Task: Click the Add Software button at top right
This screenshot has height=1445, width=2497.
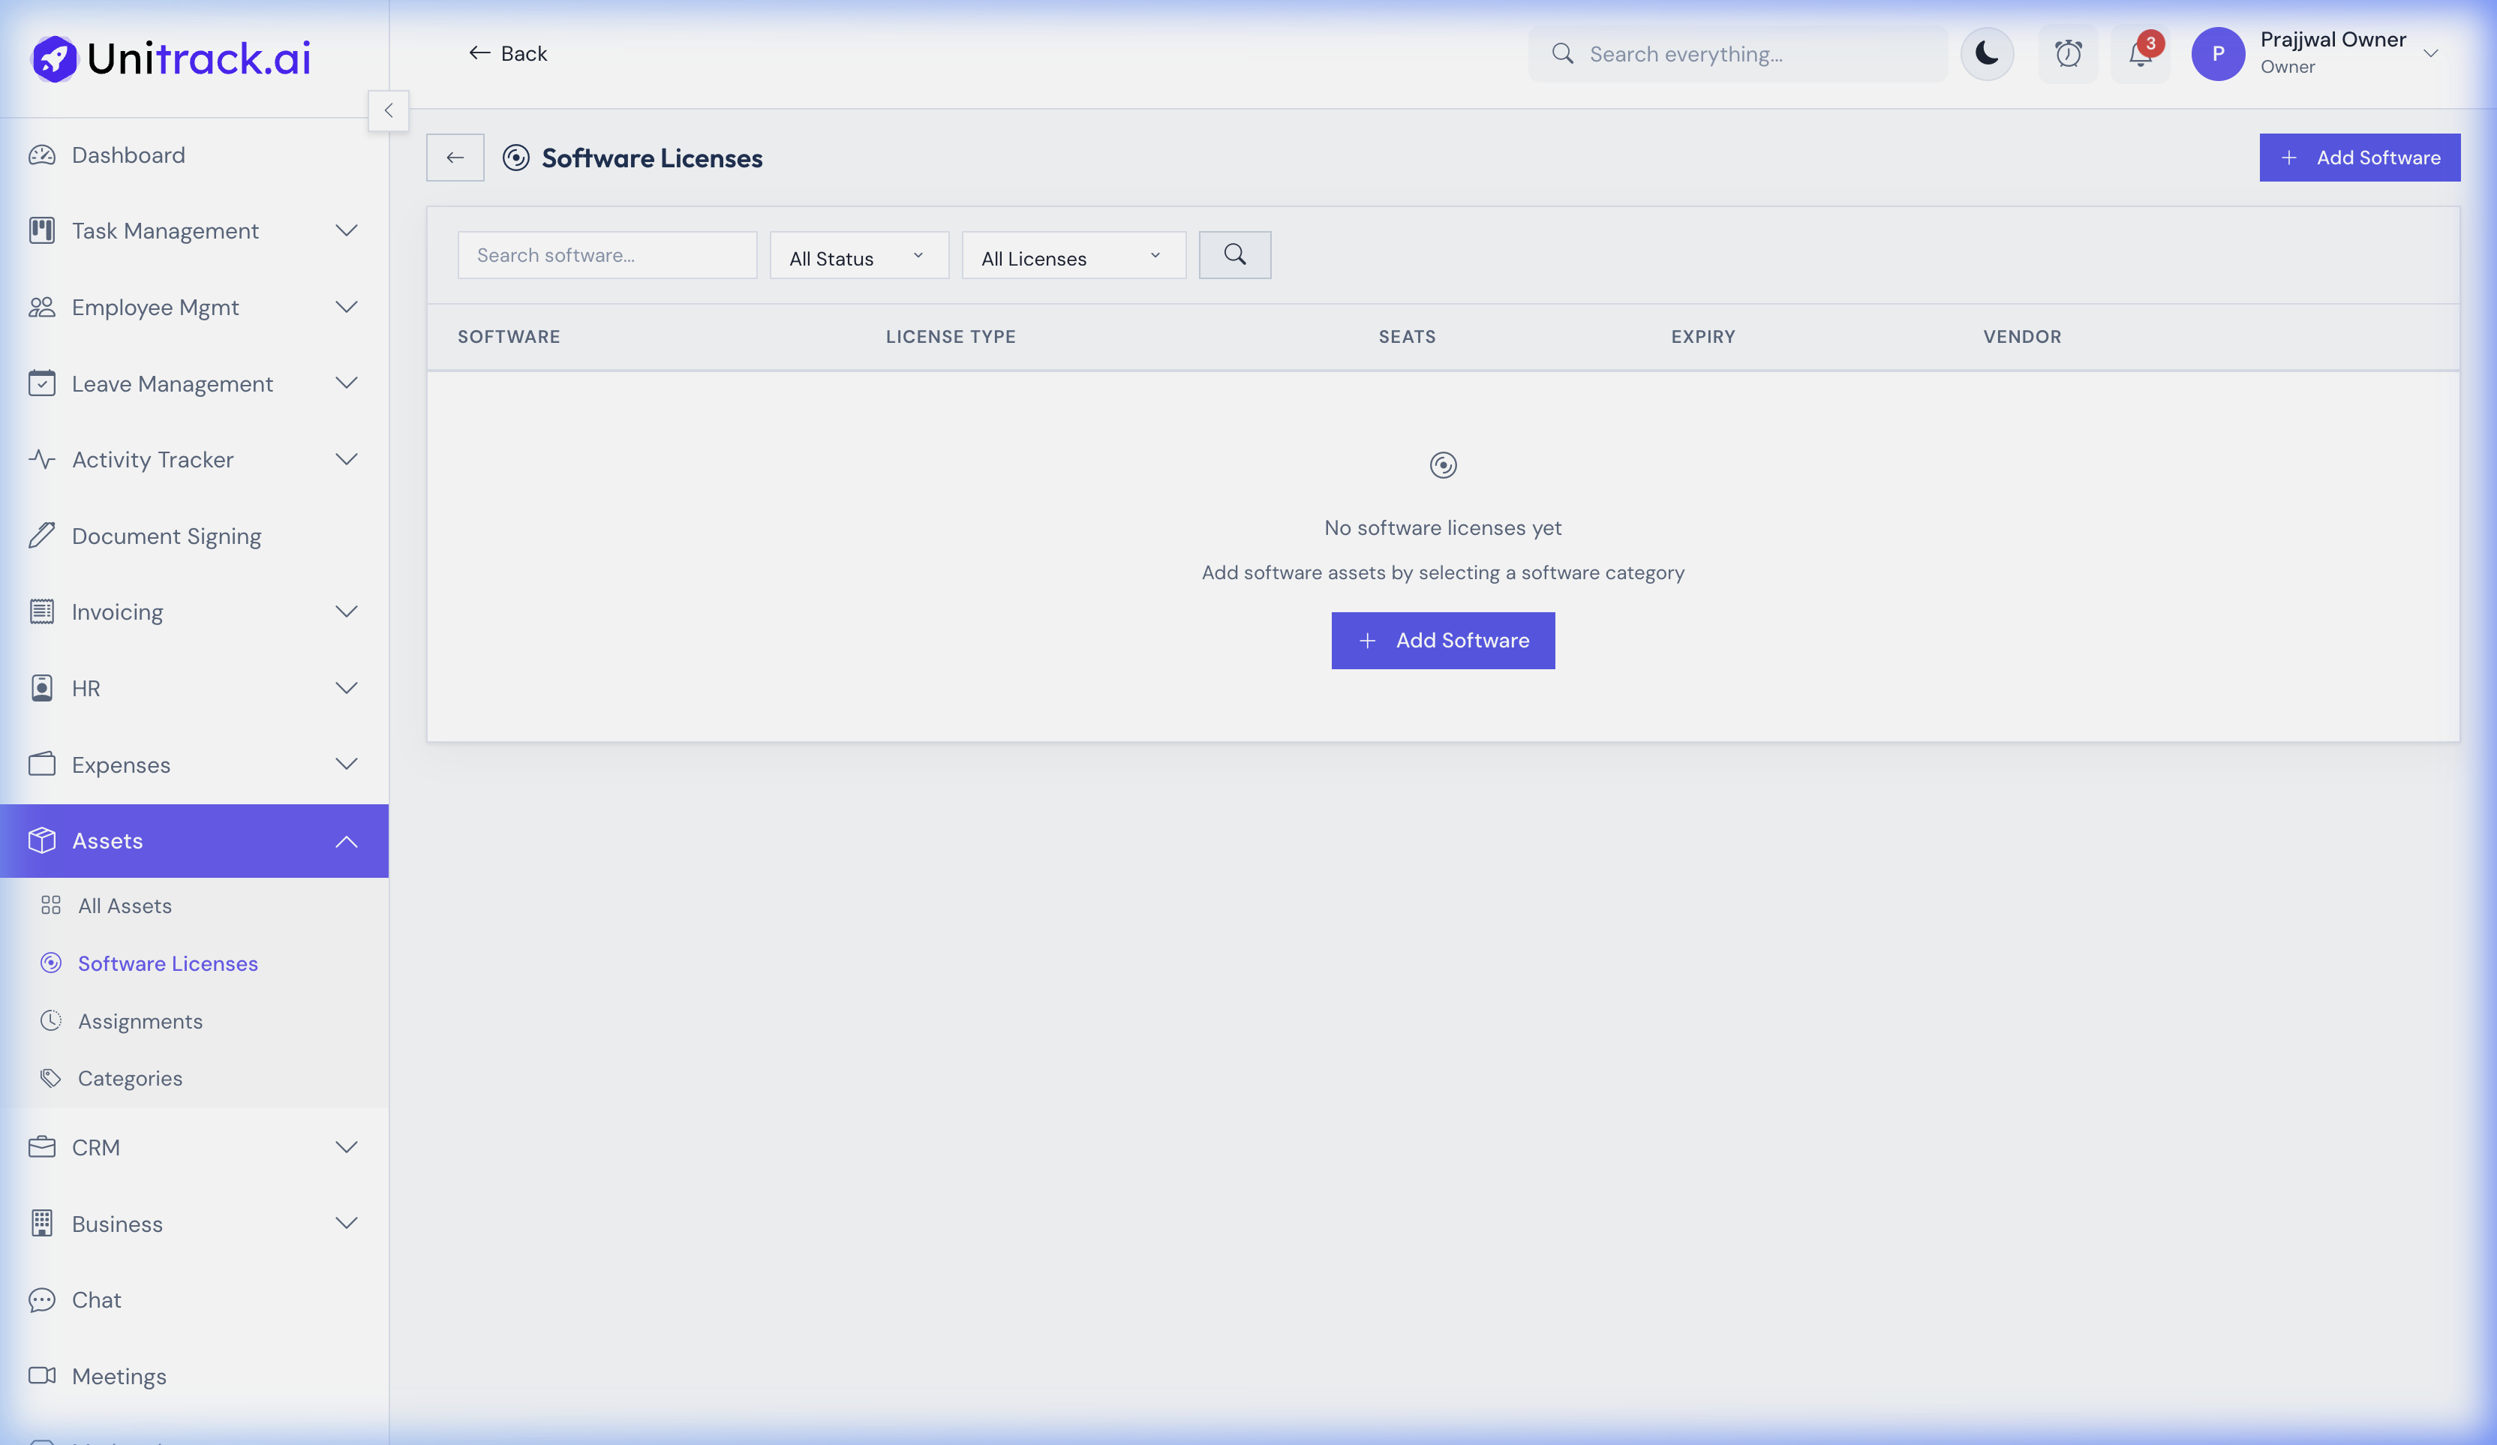Action: click(x=2359, y=157)
